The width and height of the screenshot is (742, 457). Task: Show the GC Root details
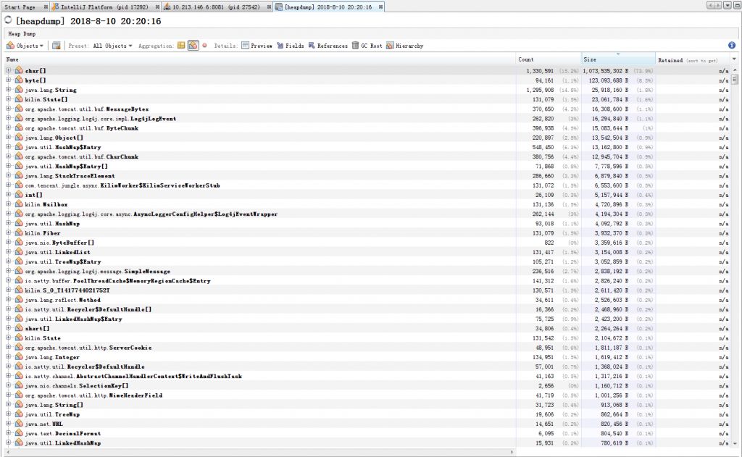(367, 46)
